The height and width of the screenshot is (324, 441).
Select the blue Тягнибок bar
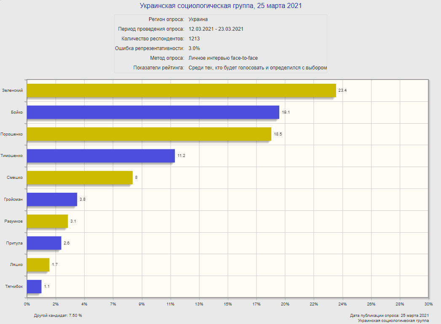click(x=34, y=287)
